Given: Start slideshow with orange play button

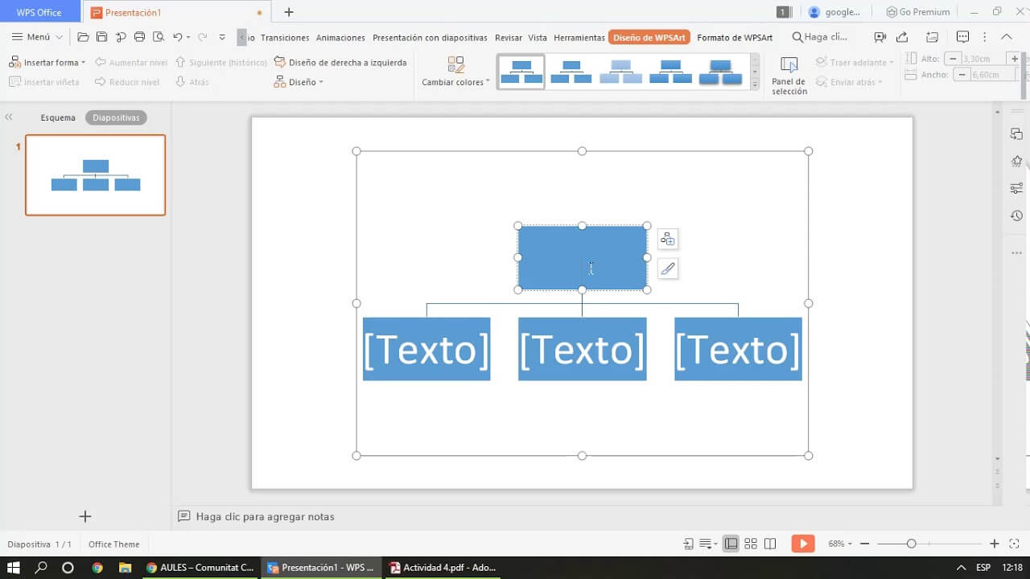Looking at the screenshot, I should 802,544.
